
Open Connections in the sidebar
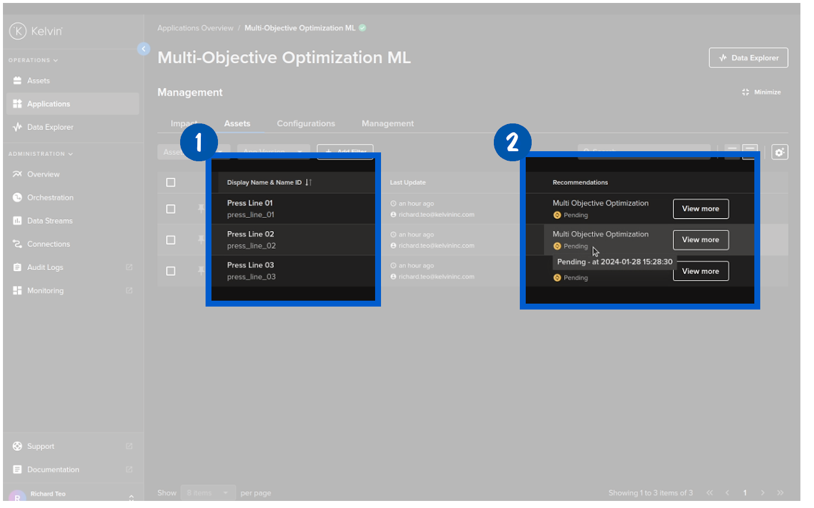[x=48, y=244]
